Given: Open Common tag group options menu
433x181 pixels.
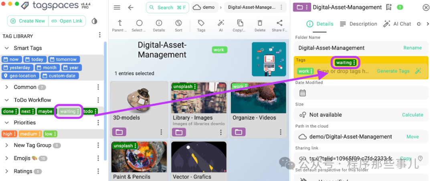Looking at the screenshot, I should click(x=98, y=87).
